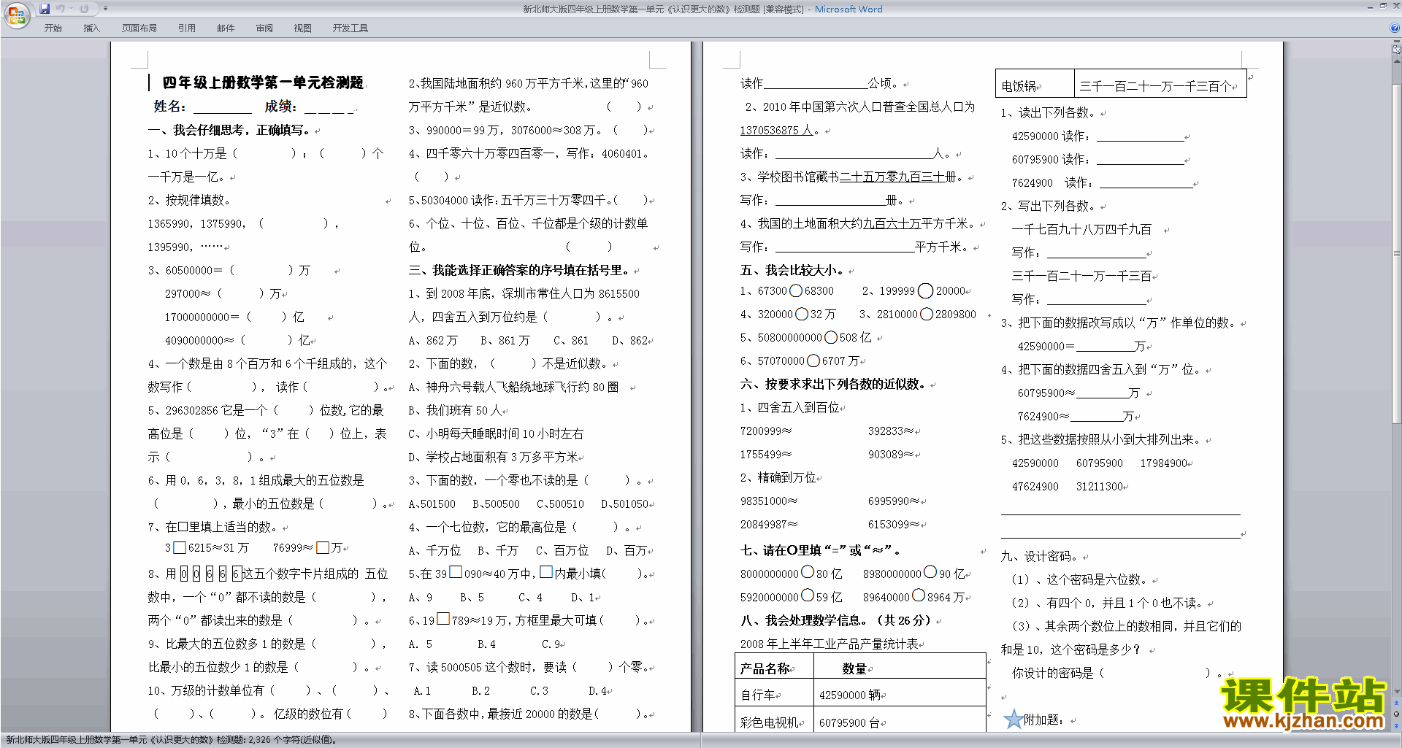Screen dimensions: 1402x748
Task: Click answer option D、百万
Action: coord(627,551)
